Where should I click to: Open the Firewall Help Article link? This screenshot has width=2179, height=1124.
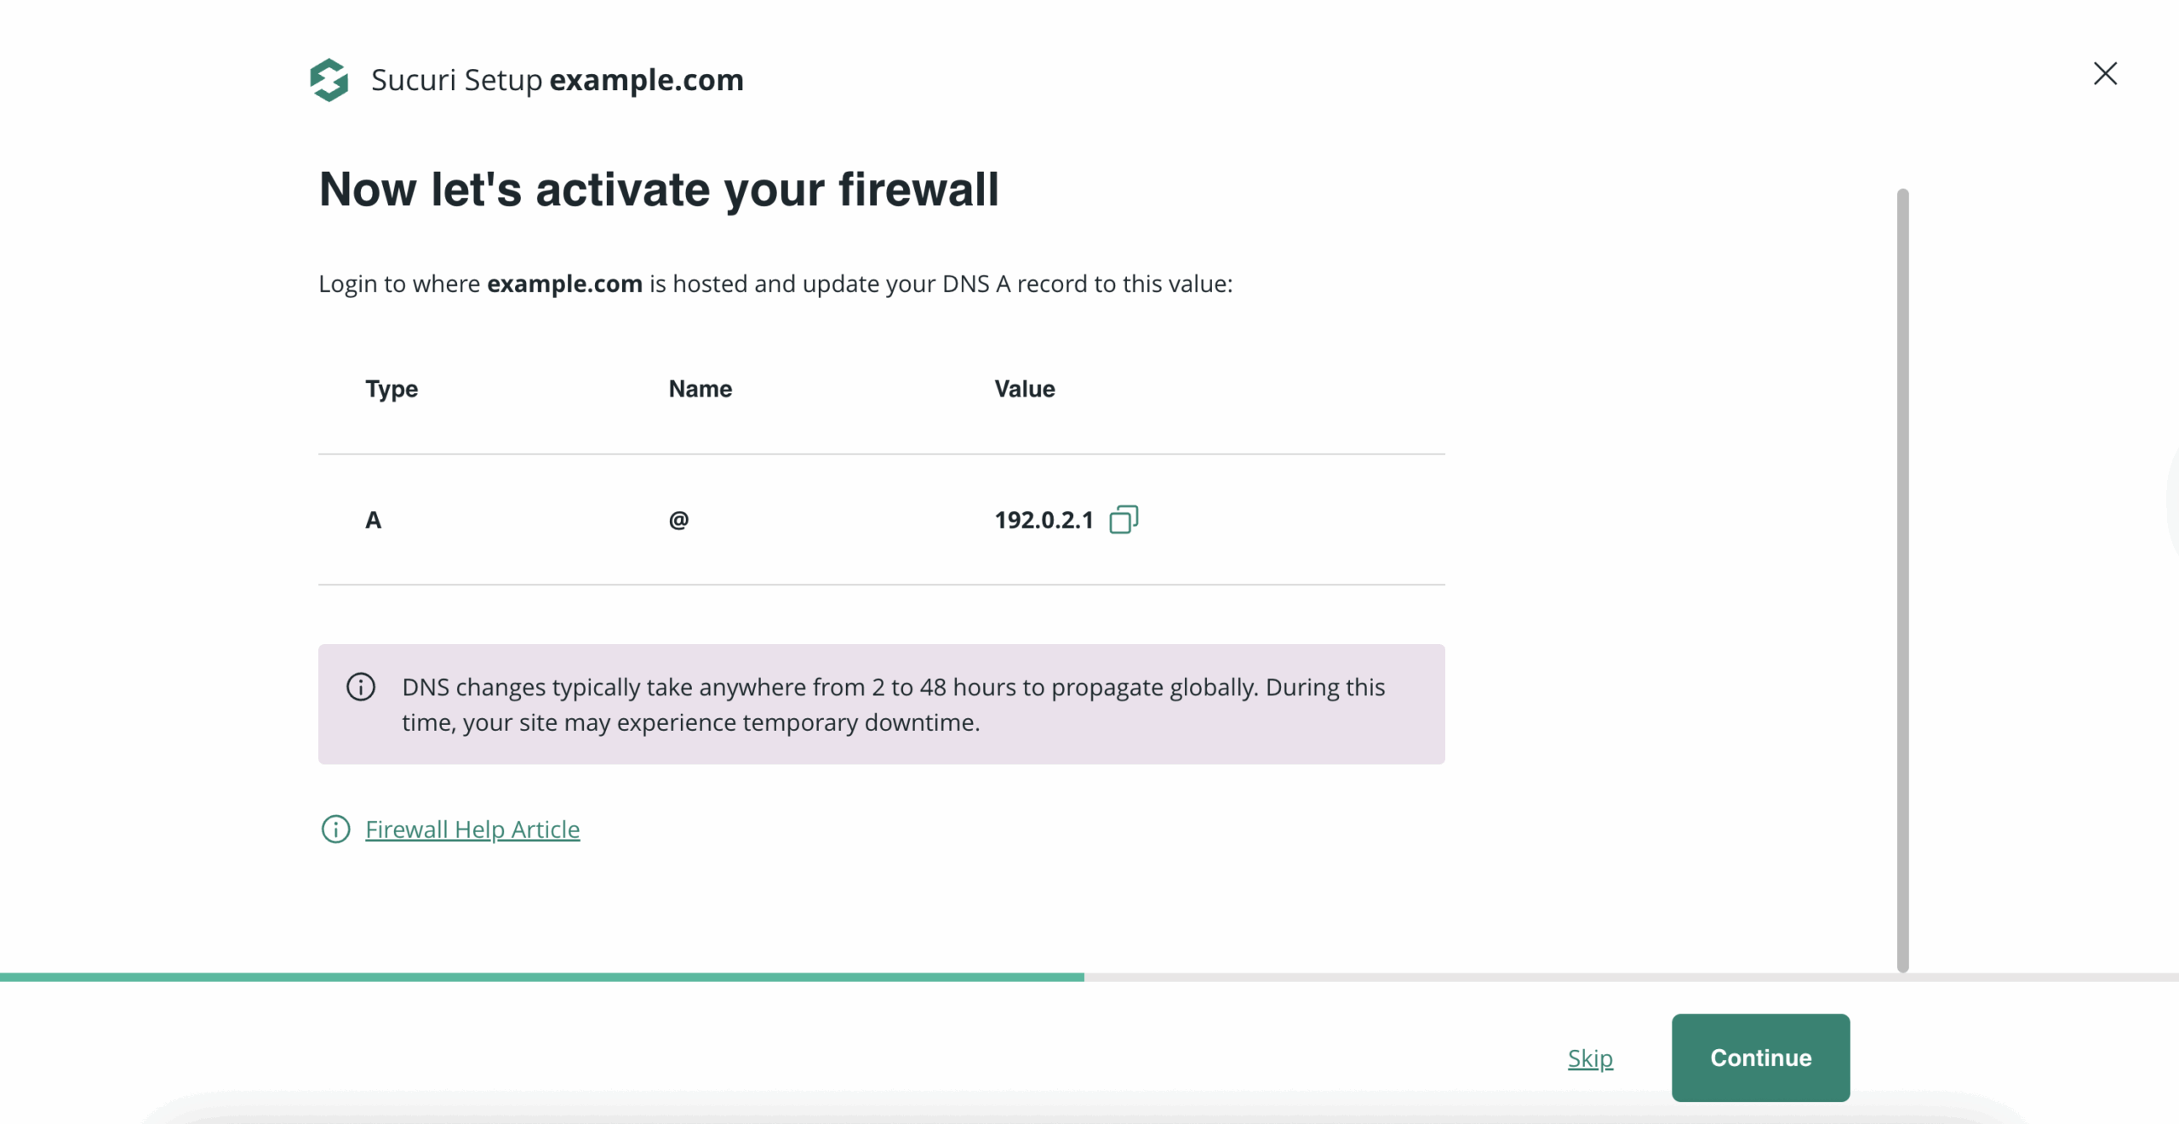click(x=472, y=829)
